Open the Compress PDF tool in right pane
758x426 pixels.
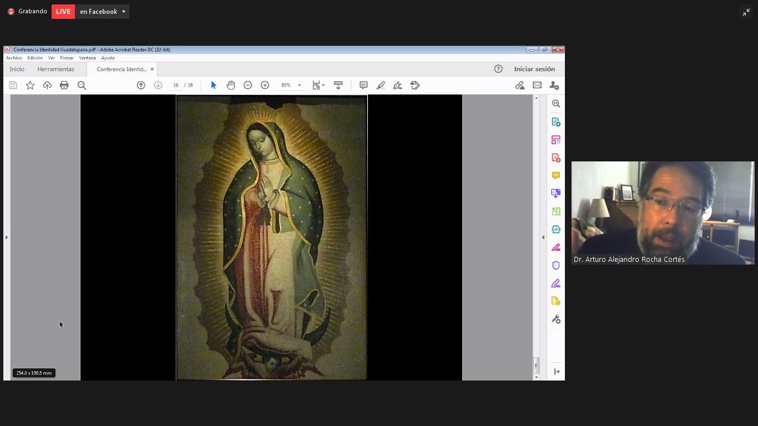coord(556,229)
